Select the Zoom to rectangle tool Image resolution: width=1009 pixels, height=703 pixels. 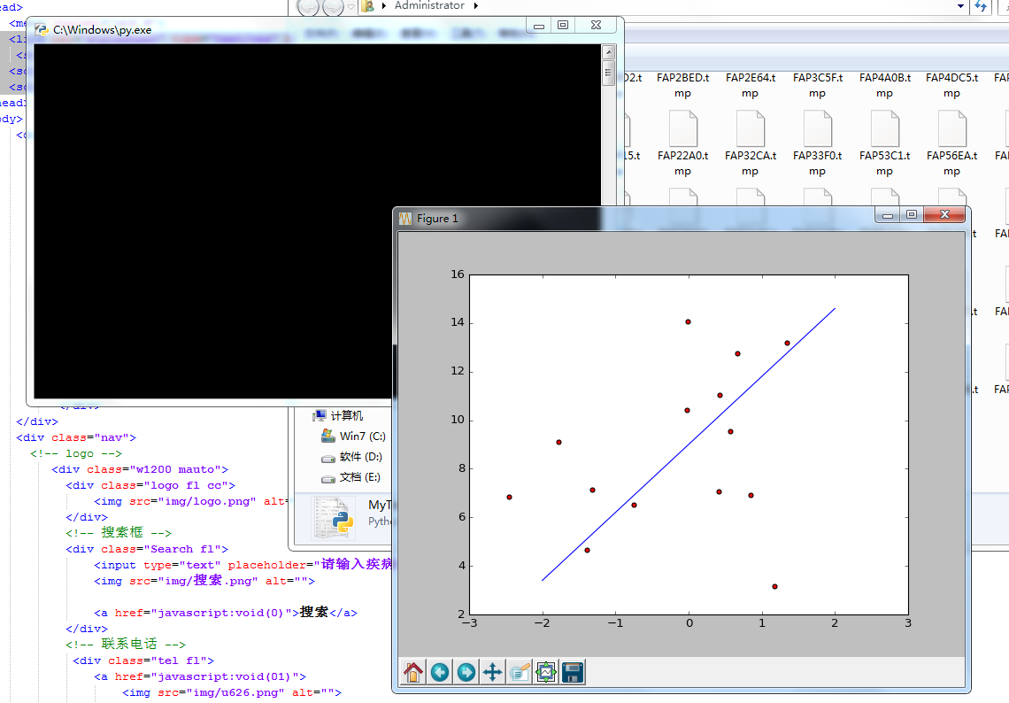coord(520,673)
